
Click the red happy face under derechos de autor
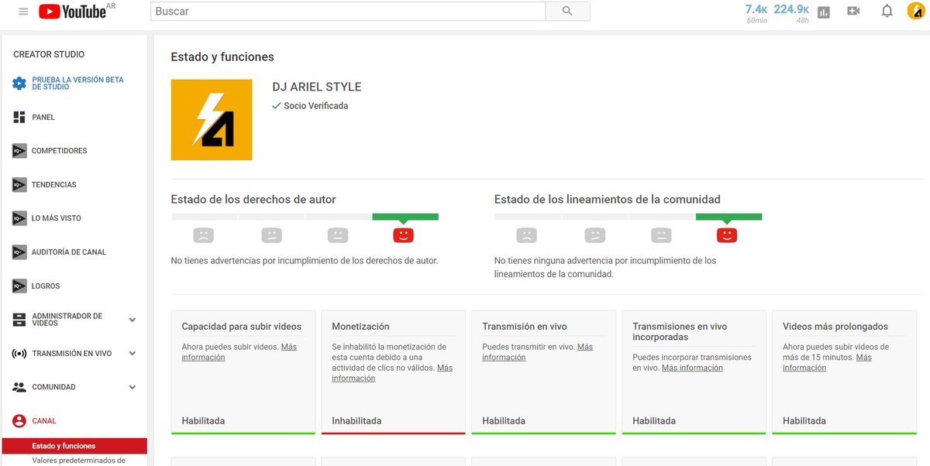[403, 235]
